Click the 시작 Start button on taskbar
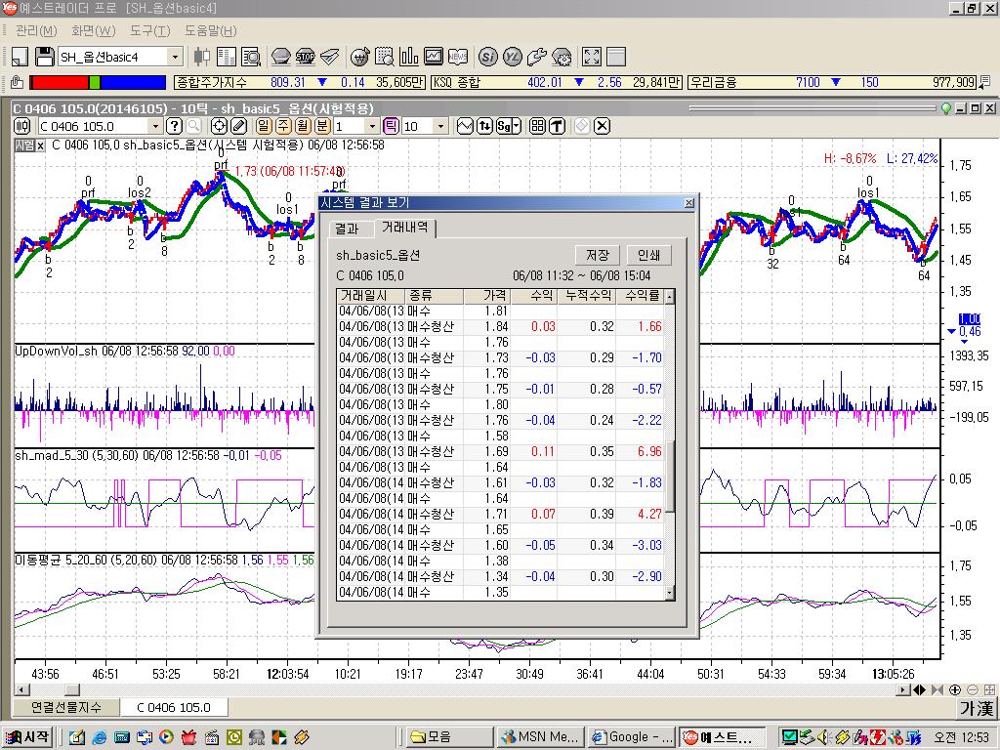The height and width of the screenshot is (750, 1000). pos(28,736)
